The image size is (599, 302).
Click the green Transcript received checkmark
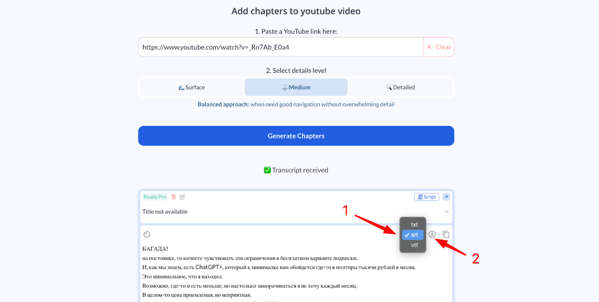pos(267,170)
